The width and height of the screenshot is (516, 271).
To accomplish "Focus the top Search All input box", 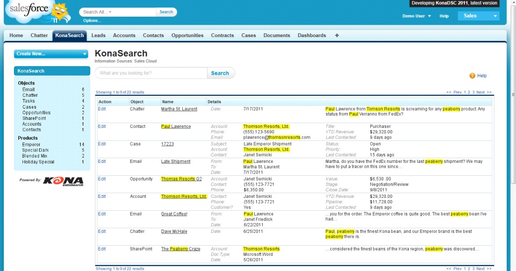I will coord(118,12).
